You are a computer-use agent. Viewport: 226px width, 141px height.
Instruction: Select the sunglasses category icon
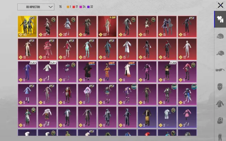(220, 70)
